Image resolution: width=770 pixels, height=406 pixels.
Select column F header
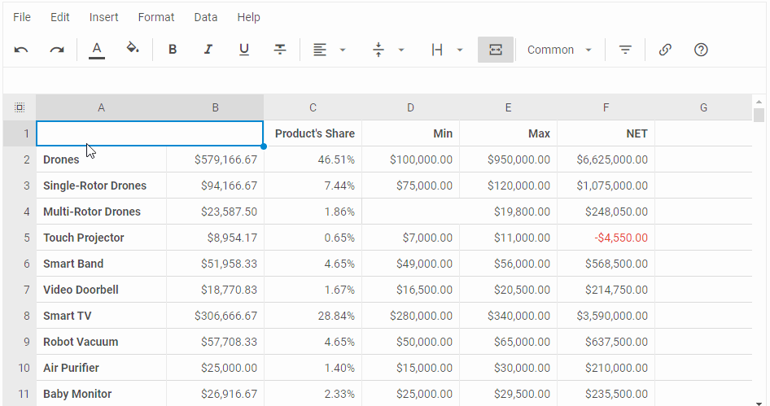click(606, 107)
